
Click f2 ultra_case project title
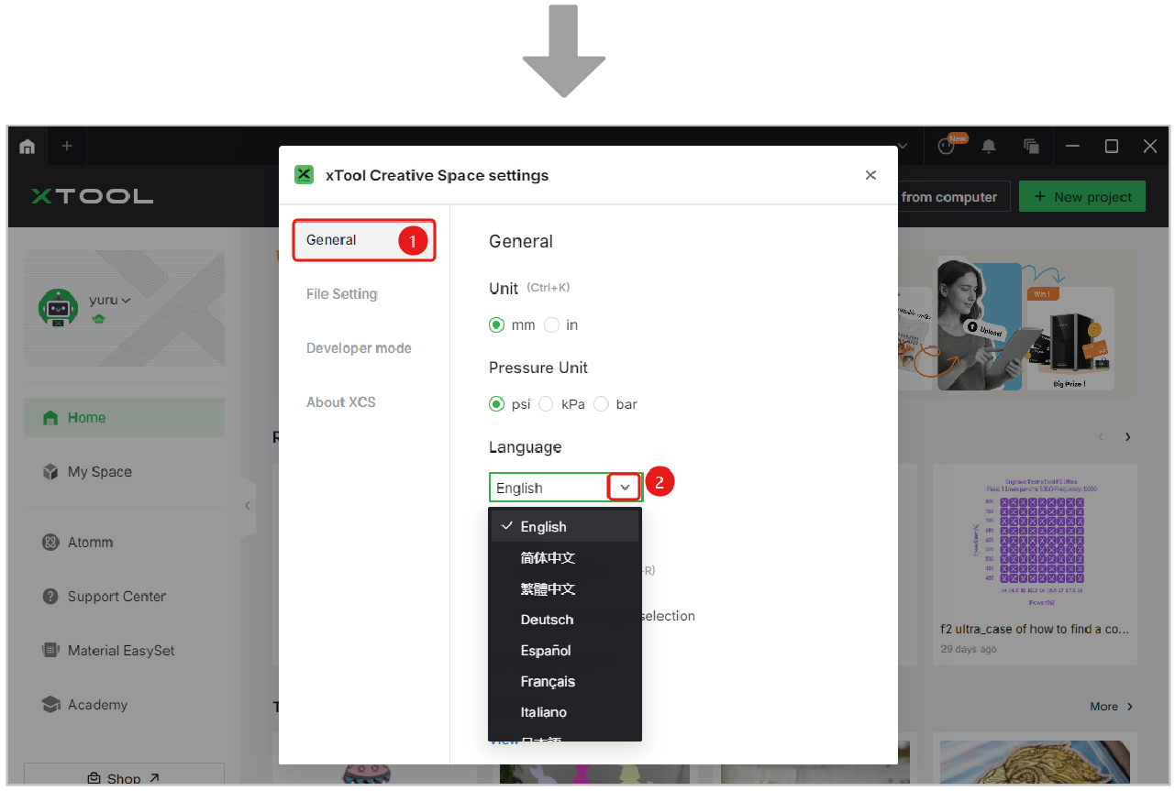coord(1035,630)
